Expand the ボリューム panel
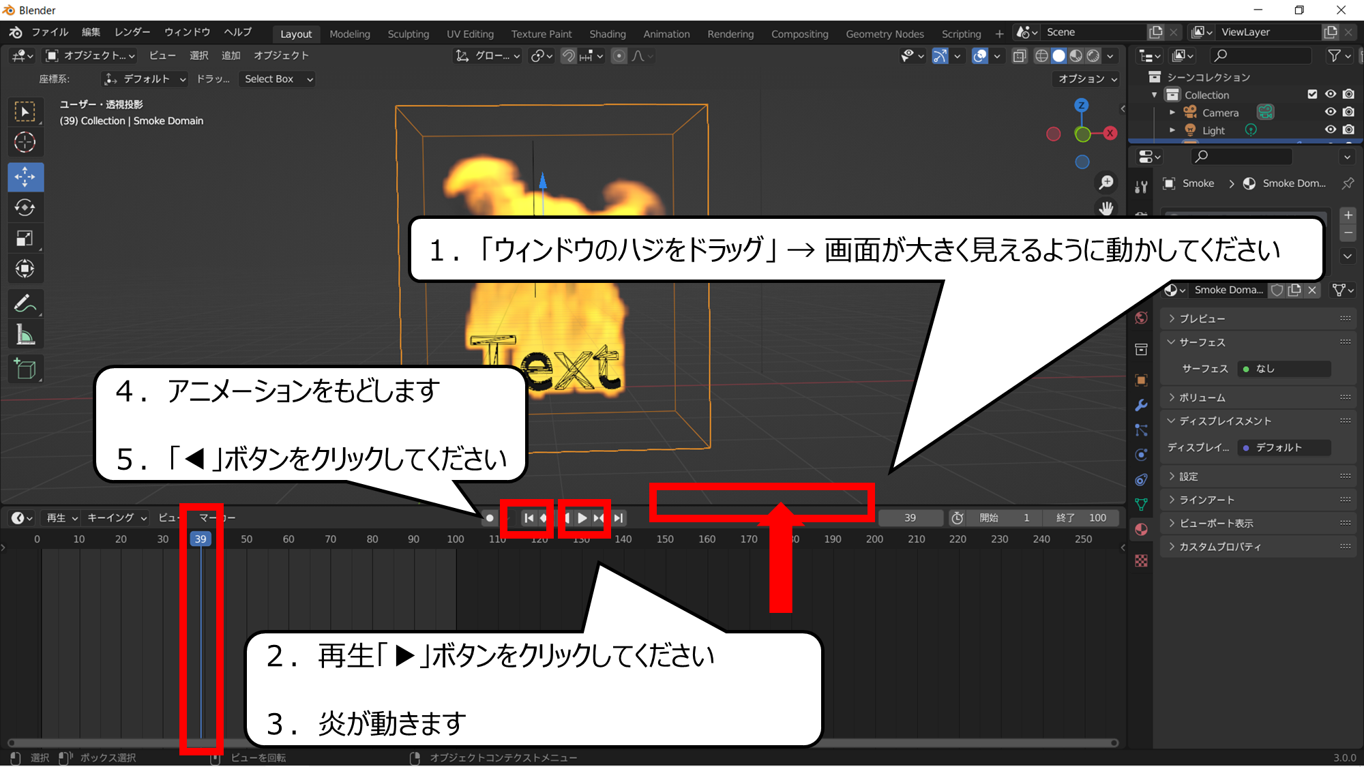This screenshot has height=767, width=1364. tap(1257, 397)
